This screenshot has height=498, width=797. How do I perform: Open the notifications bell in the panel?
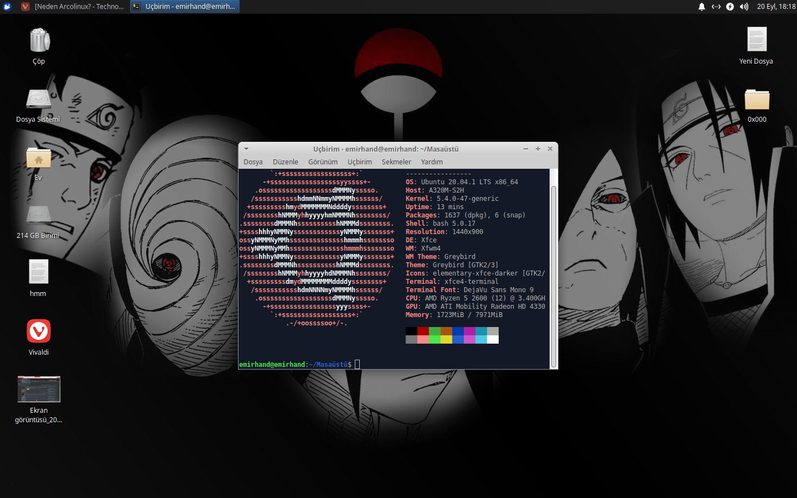coord(702,7)
